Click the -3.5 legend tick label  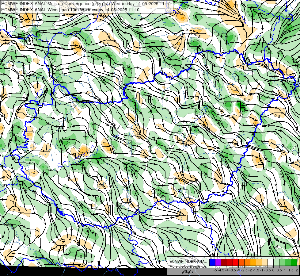pyautogui.click(x=233, y=270)
